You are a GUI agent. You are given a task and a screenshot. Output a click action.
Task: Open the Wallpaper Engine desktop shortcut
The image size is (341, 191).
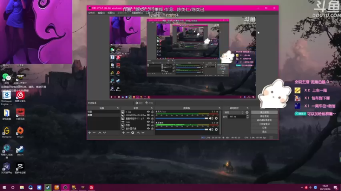(6, 98)
